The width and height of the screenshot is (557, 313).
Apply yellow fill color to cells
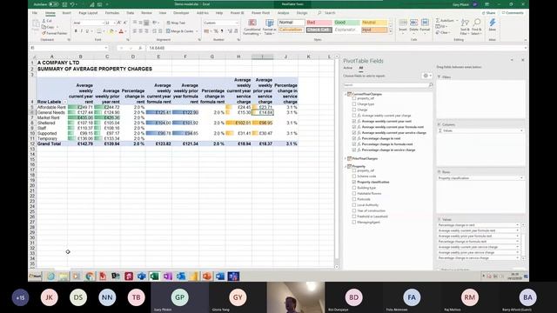pos(111,31)
